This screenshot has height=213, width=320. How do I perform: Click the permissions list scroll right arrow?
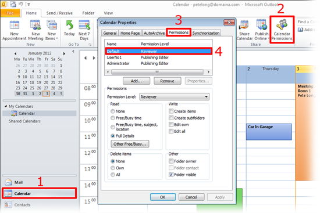point(208,72)
